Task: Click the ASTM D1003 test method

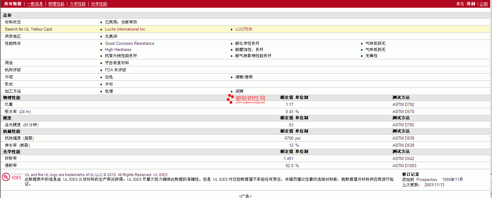Action: click(x=404, y=166)
